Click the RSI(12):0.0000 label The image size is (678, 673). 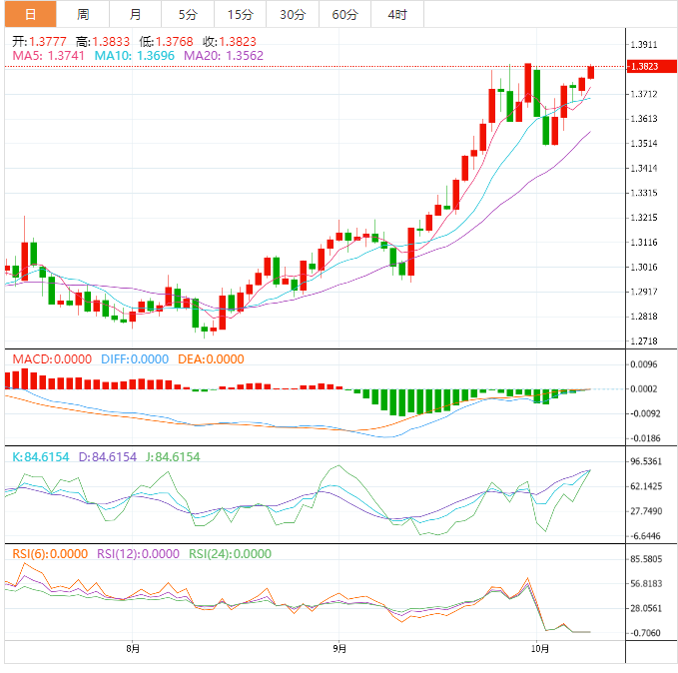(138, 553)
